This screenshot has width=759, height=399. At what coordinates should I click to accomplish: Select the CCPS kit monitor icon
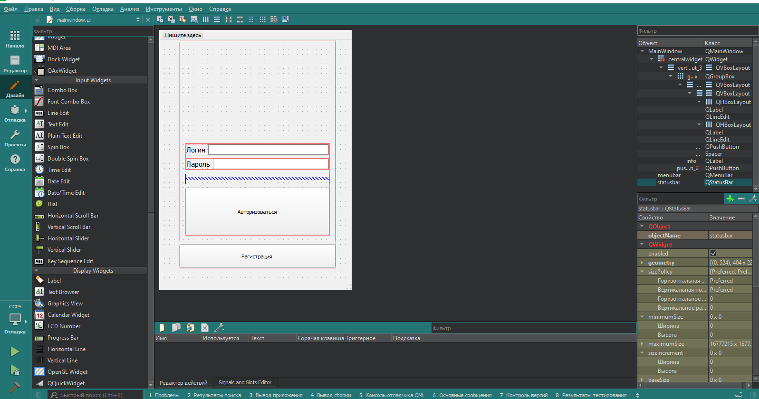(x=15, y=319)
